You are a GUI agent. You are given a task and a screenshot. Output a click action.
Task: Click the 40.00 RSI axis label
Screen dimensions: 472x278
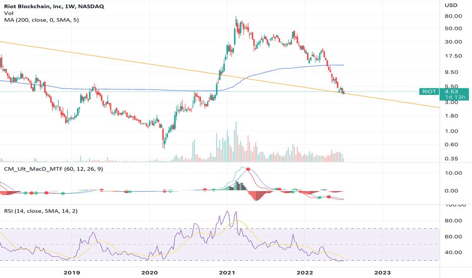click(453, 252)
